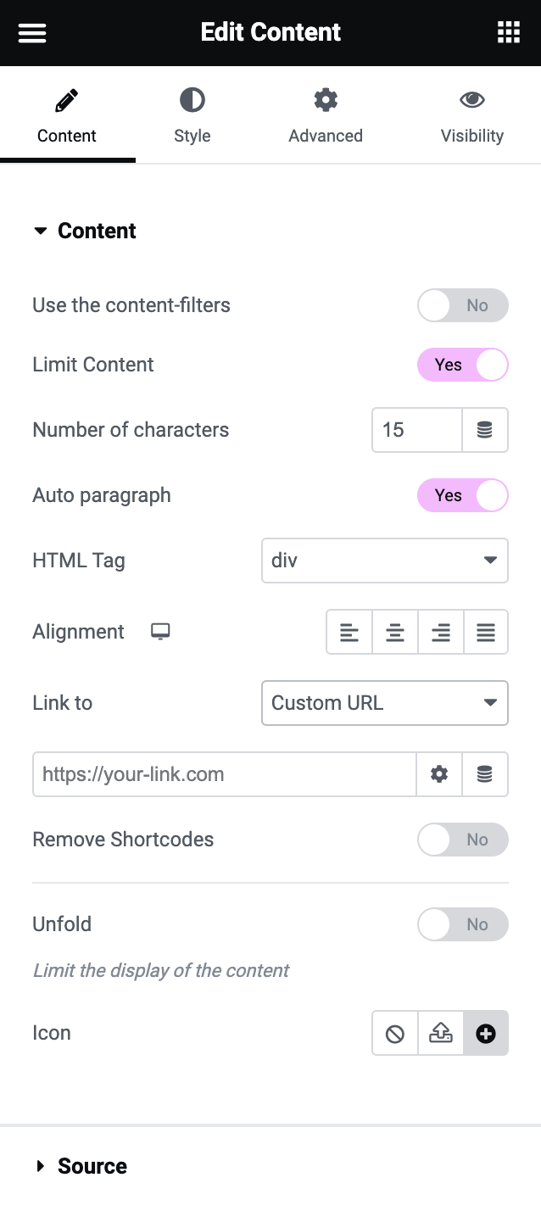
Task: Disable the Limit Content switch
Action: (463, 365)
